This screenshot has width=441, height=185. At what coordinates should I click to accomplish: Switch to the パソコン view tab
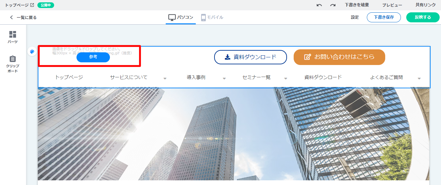pyautogui.click(x=181, y=17)
